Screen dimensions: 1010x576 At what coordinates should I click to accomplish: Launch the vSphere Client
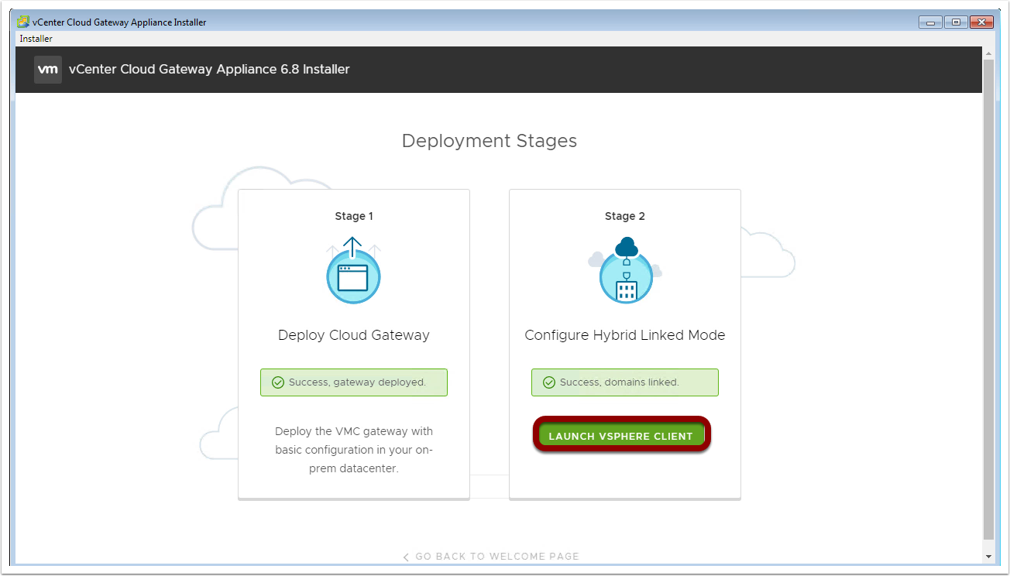[x=621, y=436]
